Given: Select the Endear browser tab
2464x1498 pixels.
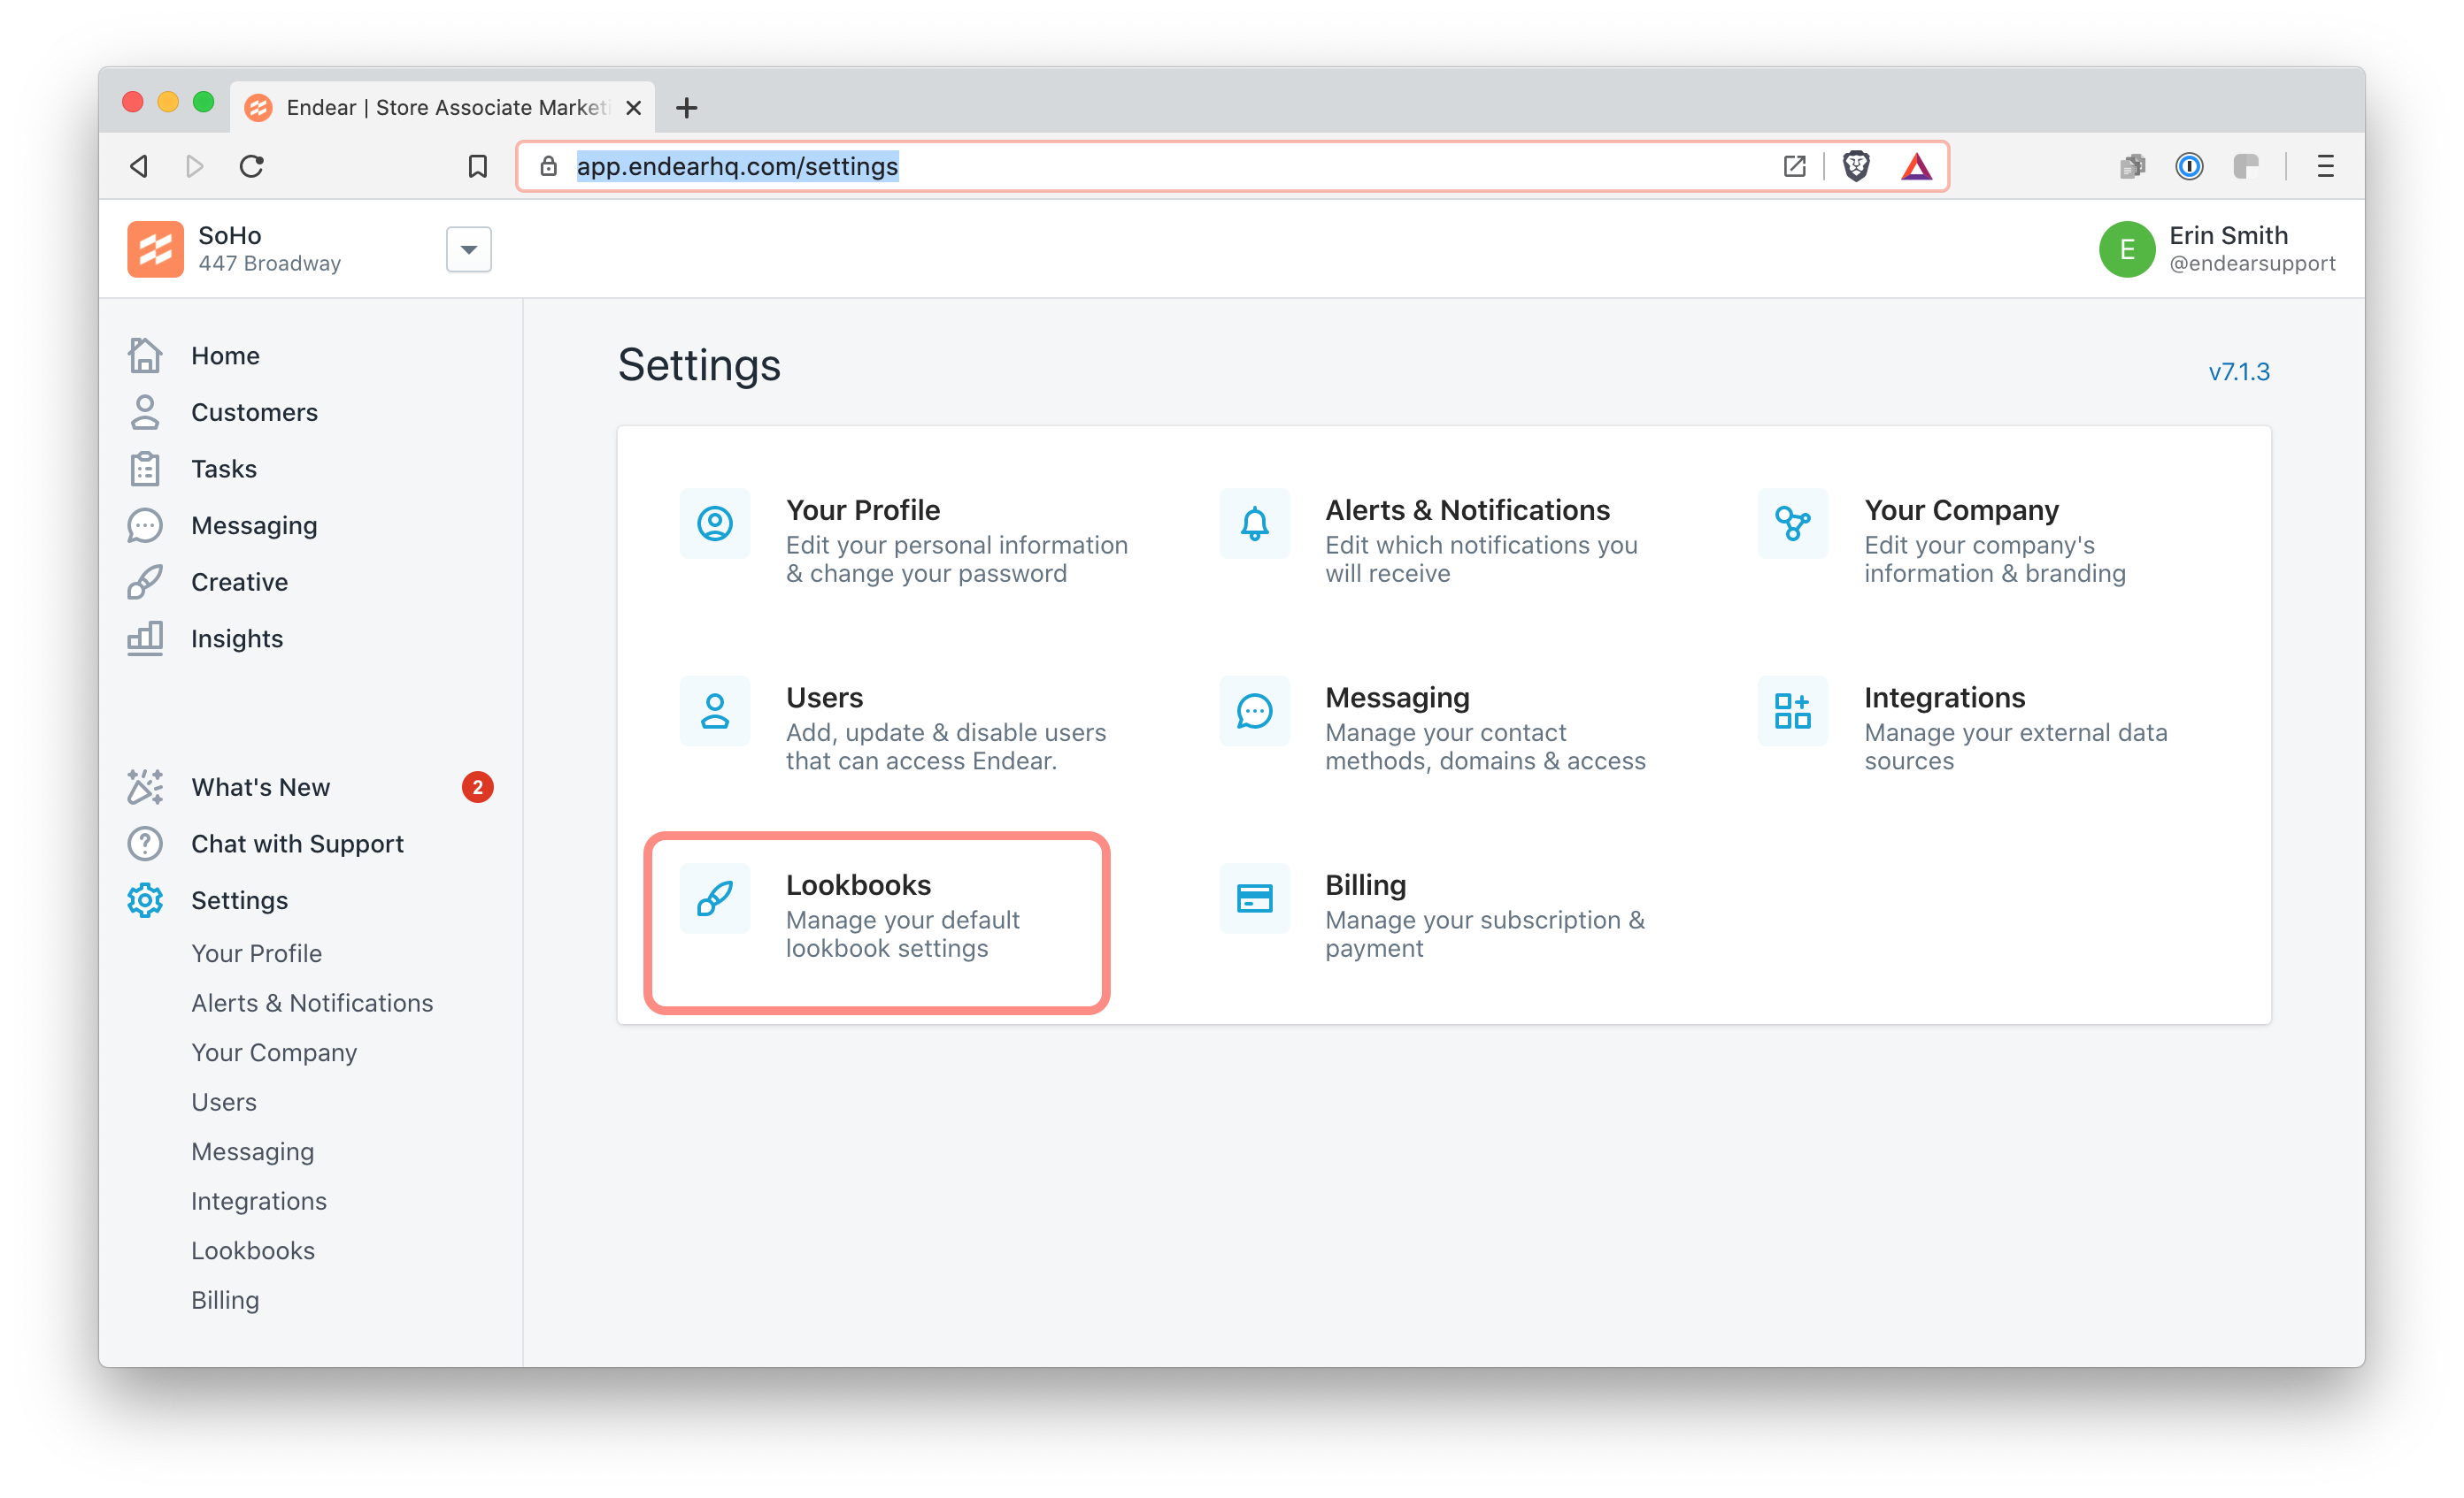Looking at the screenshot, I should click(443, 107).
